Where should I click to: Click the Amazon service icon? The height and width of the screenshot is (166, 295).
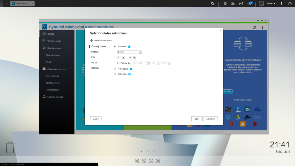[238, 109]
